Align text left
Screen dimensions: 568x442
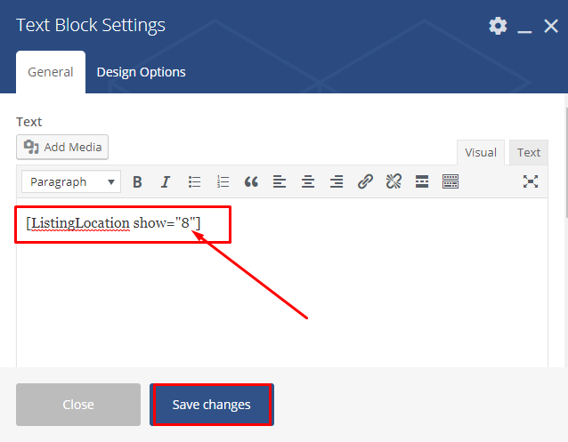[280, 181]
